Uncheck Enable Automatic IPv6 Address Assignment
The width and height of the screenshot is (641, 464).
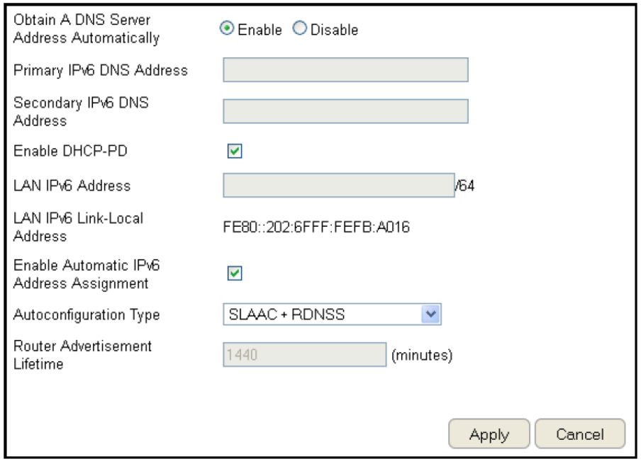click(233, 273)
